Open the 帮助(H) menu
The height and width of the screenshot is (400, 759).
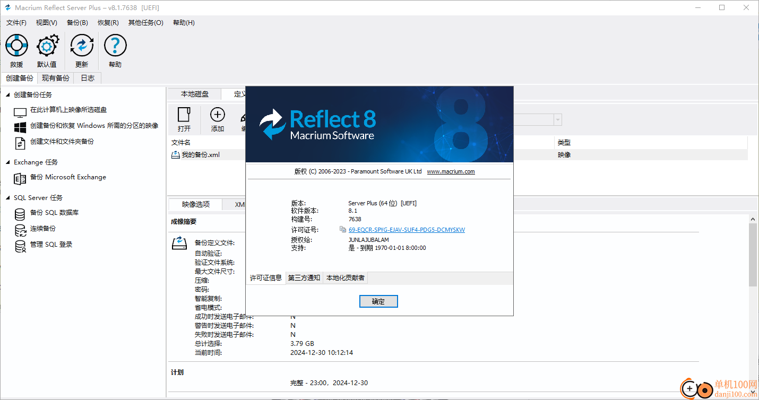tap(184, 23)
